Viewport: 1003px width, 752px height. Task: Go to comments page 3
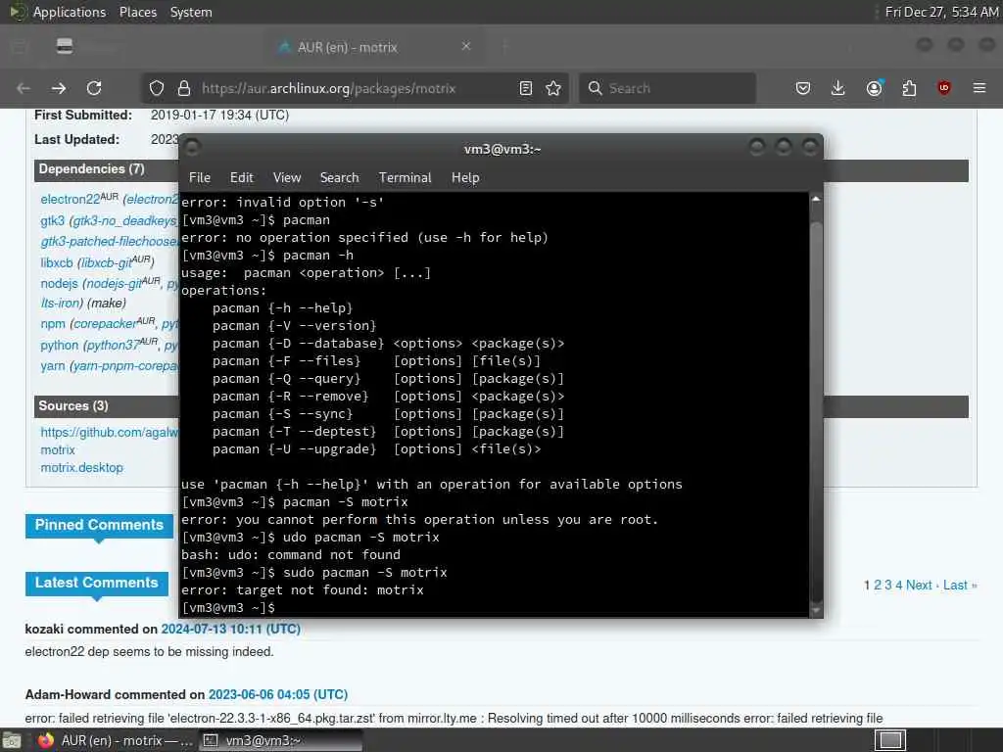tap(887, 586)
